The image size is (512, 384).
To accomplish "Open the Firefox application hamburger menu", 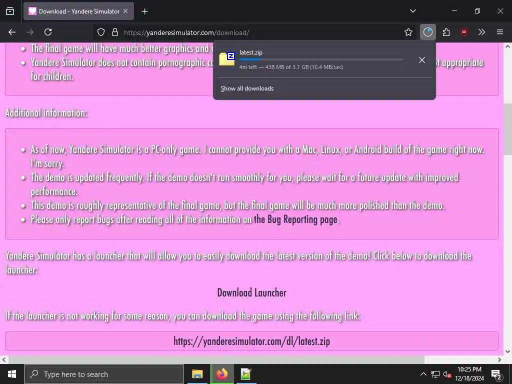I will pyautogui.click(x=499, y=32).
